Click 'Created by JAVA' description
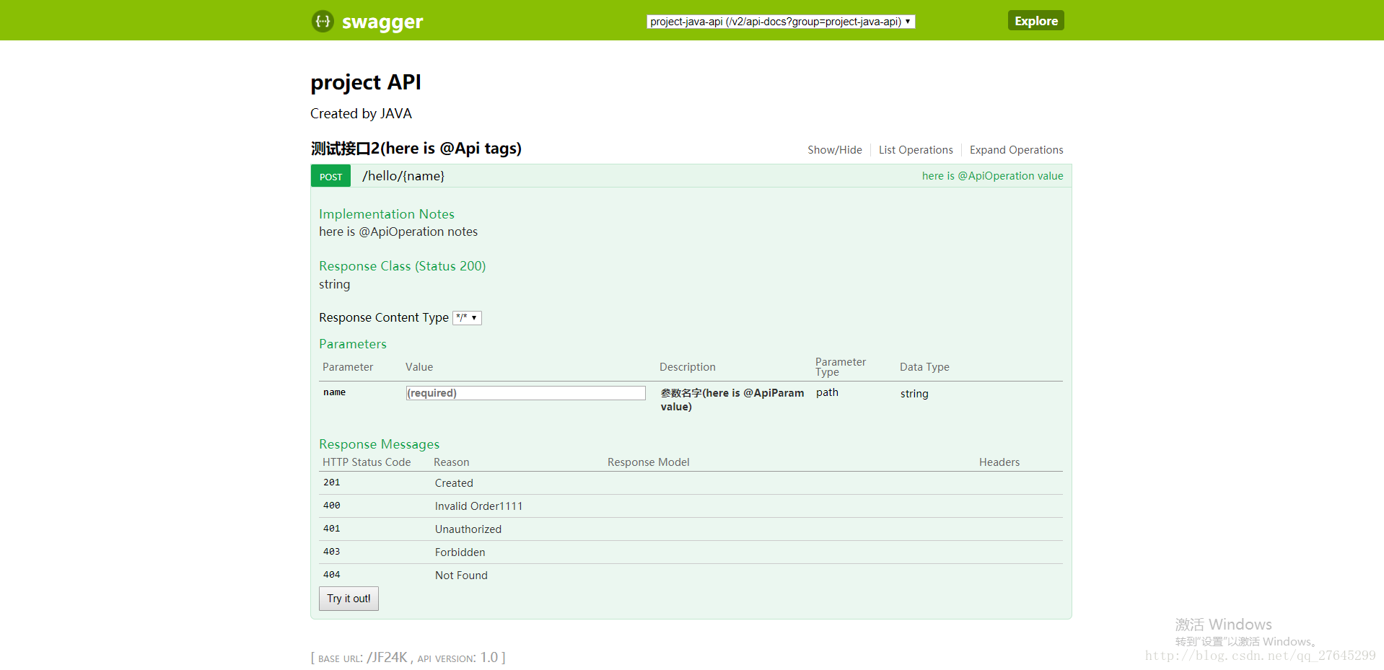The width and height of the screenshot is (1384, 670). (361, 114)
